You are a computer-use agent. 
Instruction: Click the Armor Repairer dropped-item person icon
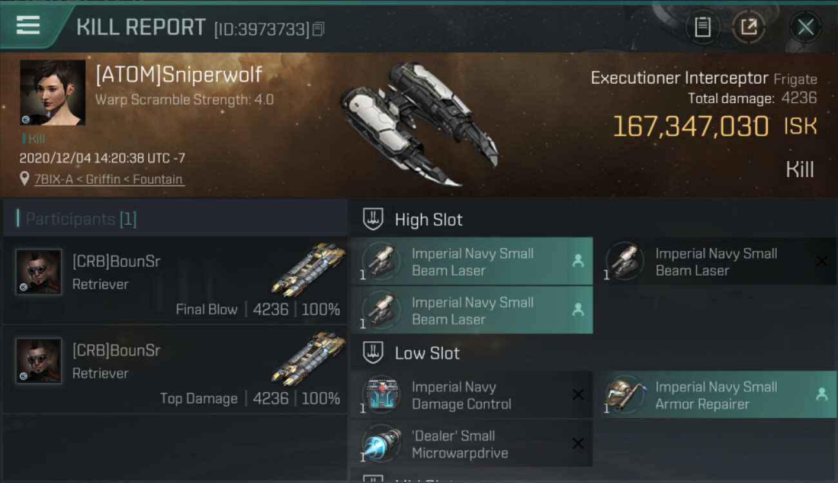[x=821, y=395]
